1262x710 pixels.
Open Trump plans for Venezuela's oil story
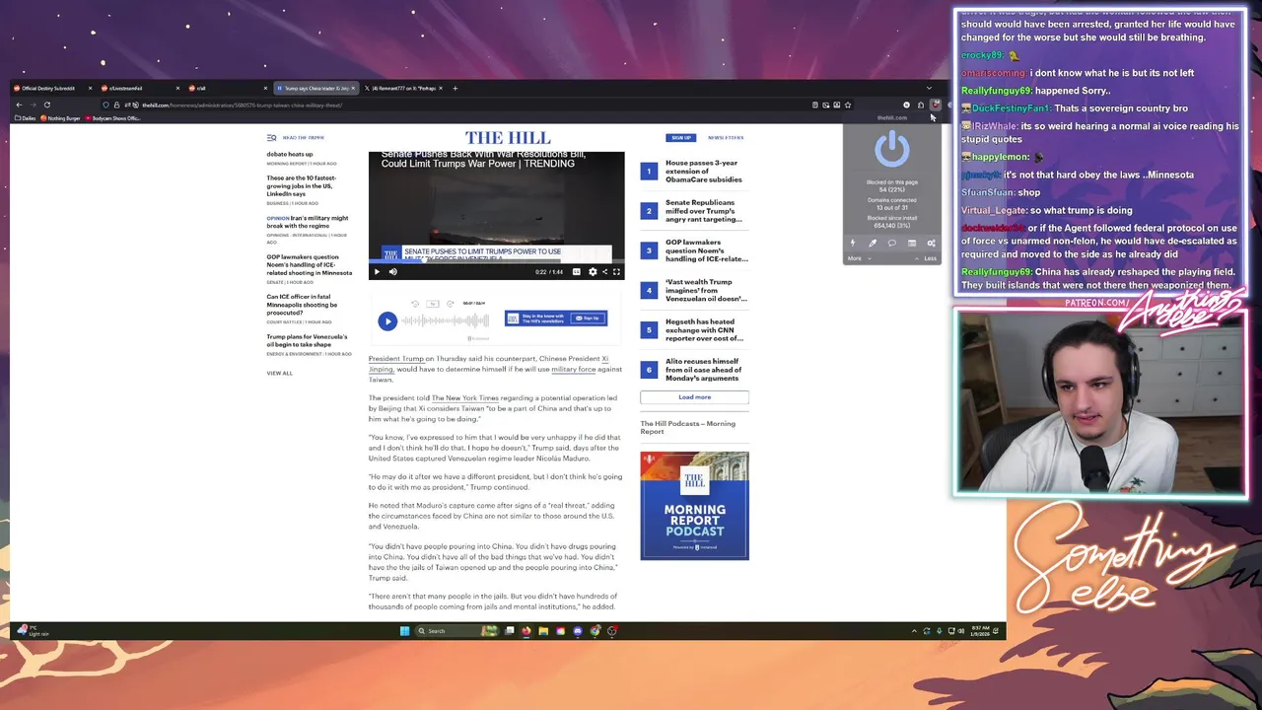tap(307, 340)
